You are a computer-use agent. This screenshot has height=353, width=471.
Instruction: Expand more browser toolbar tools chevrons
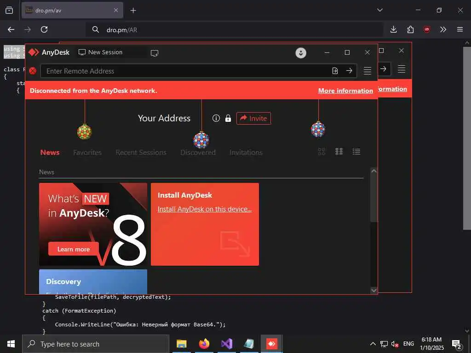click(443, 29)
